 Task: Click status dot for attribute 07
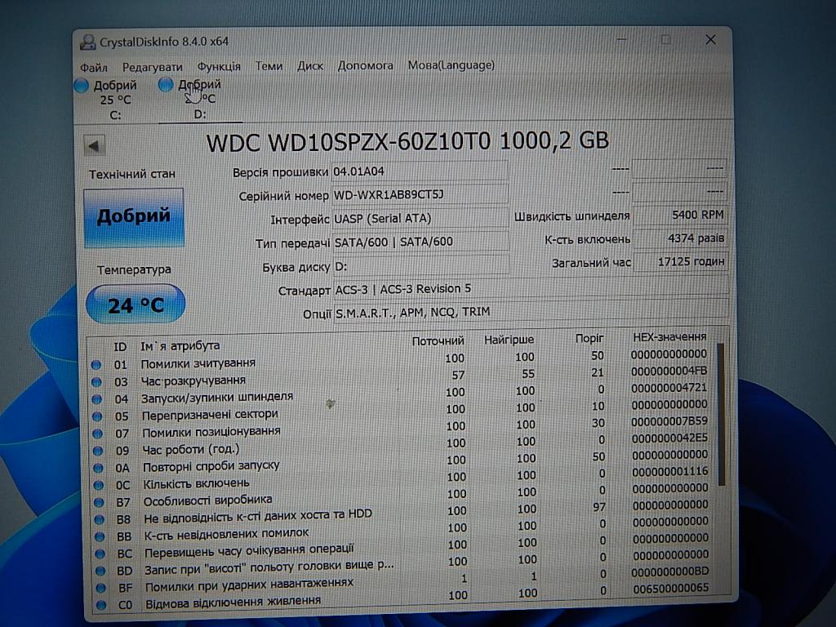point(98,434)
